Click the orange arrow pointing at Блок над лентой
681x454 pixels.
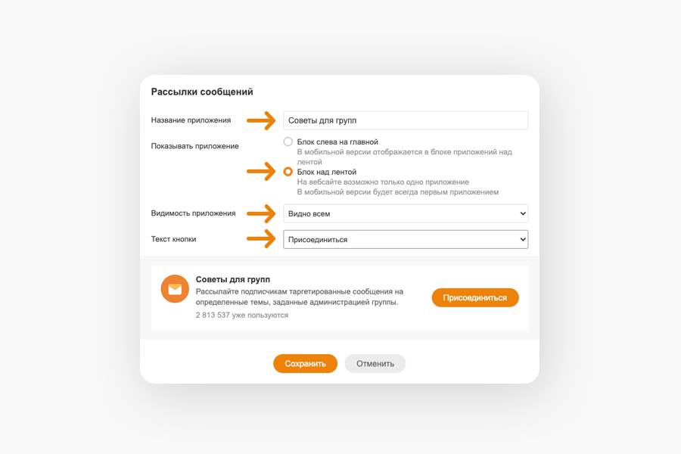(x=261, y=172)
